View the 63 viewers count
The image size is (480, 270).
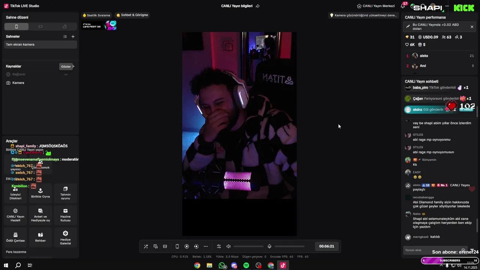[x=446, y=37]
